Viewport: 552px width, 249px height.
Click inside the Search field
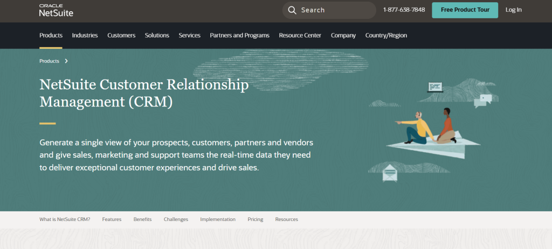coord(329,10)
